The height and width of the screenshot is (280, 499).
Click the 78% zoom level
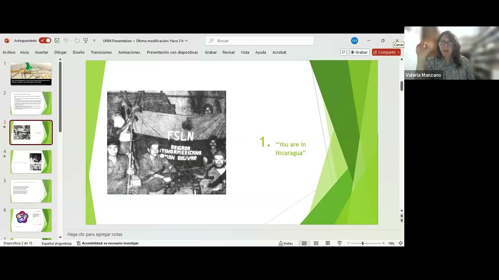click(391, 243)
